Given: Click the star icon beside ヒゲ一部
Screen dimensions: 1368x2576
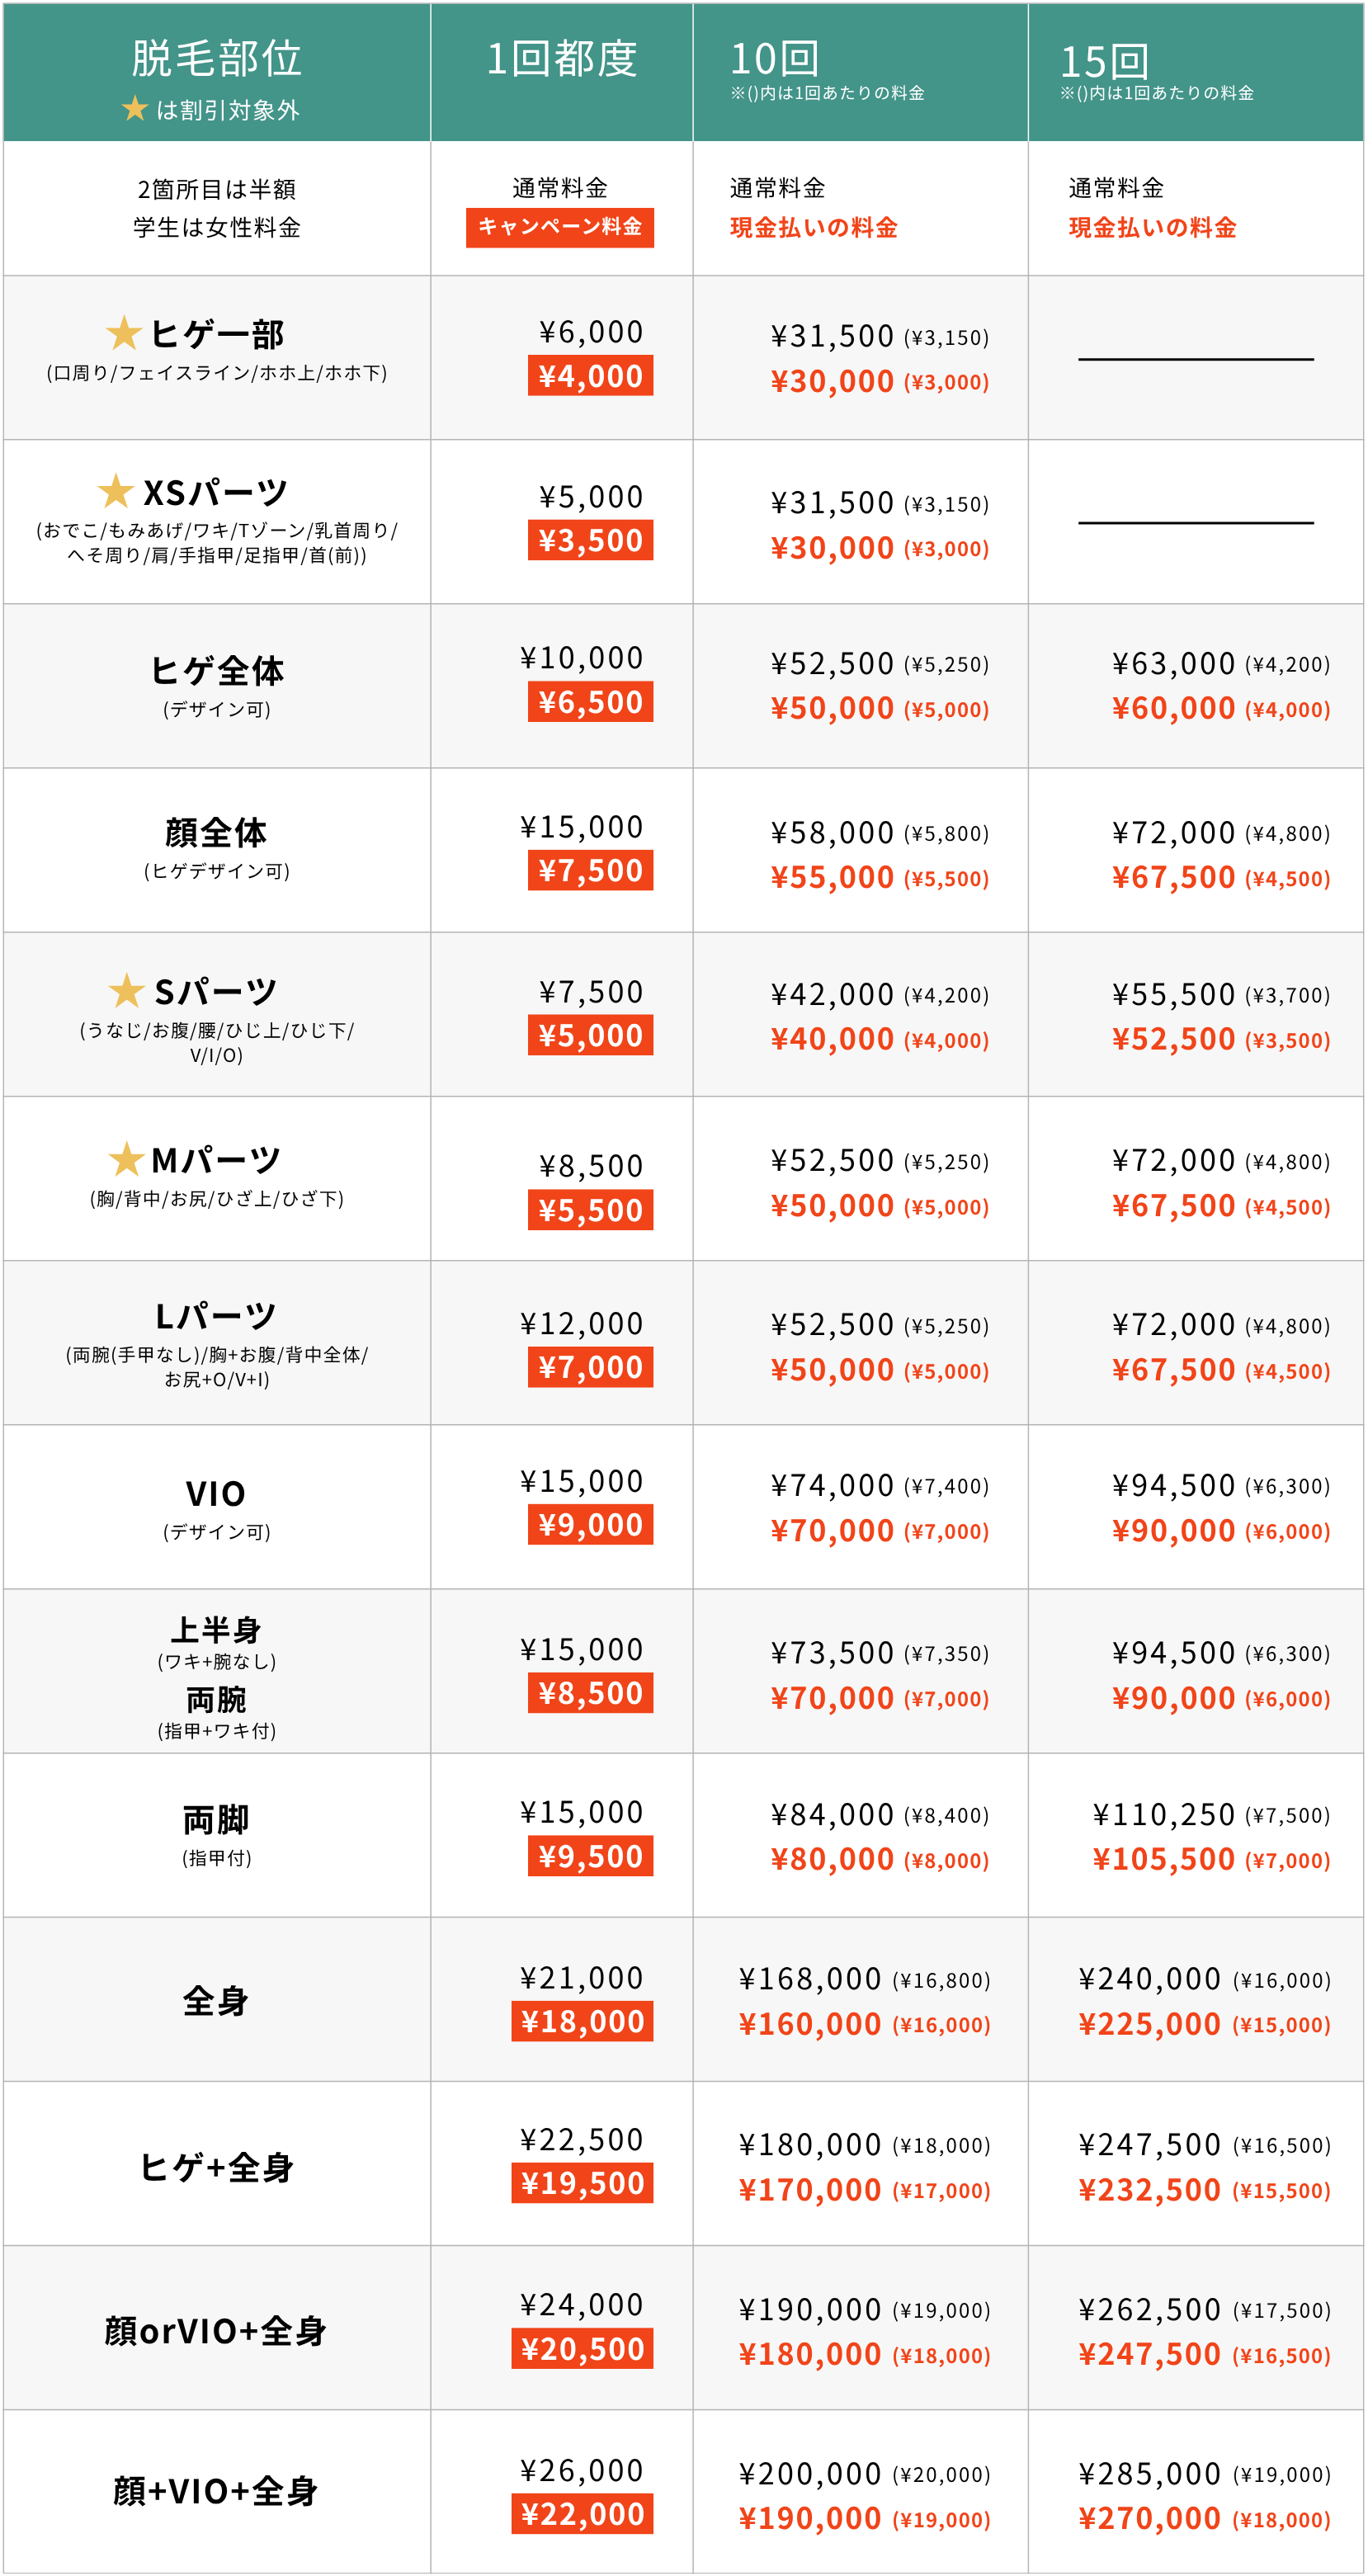Looking at the screenshot, I should pos(124,333).
